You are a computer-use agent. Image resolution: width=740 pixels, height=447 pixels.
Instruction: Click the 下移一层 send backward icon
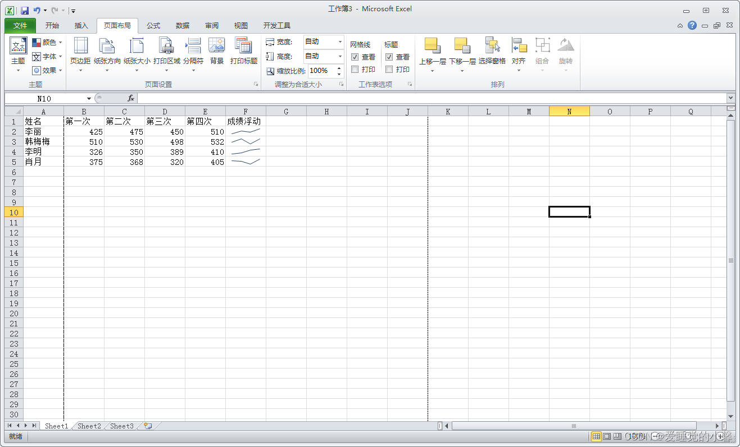[x=462, y=46]
